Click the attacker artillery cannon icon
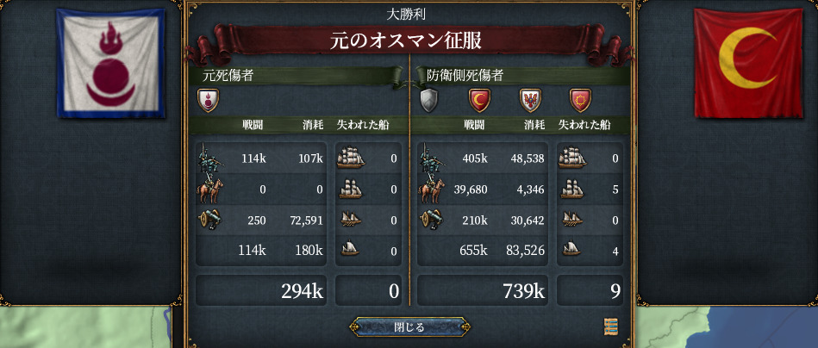 click(x=210, y=220)
